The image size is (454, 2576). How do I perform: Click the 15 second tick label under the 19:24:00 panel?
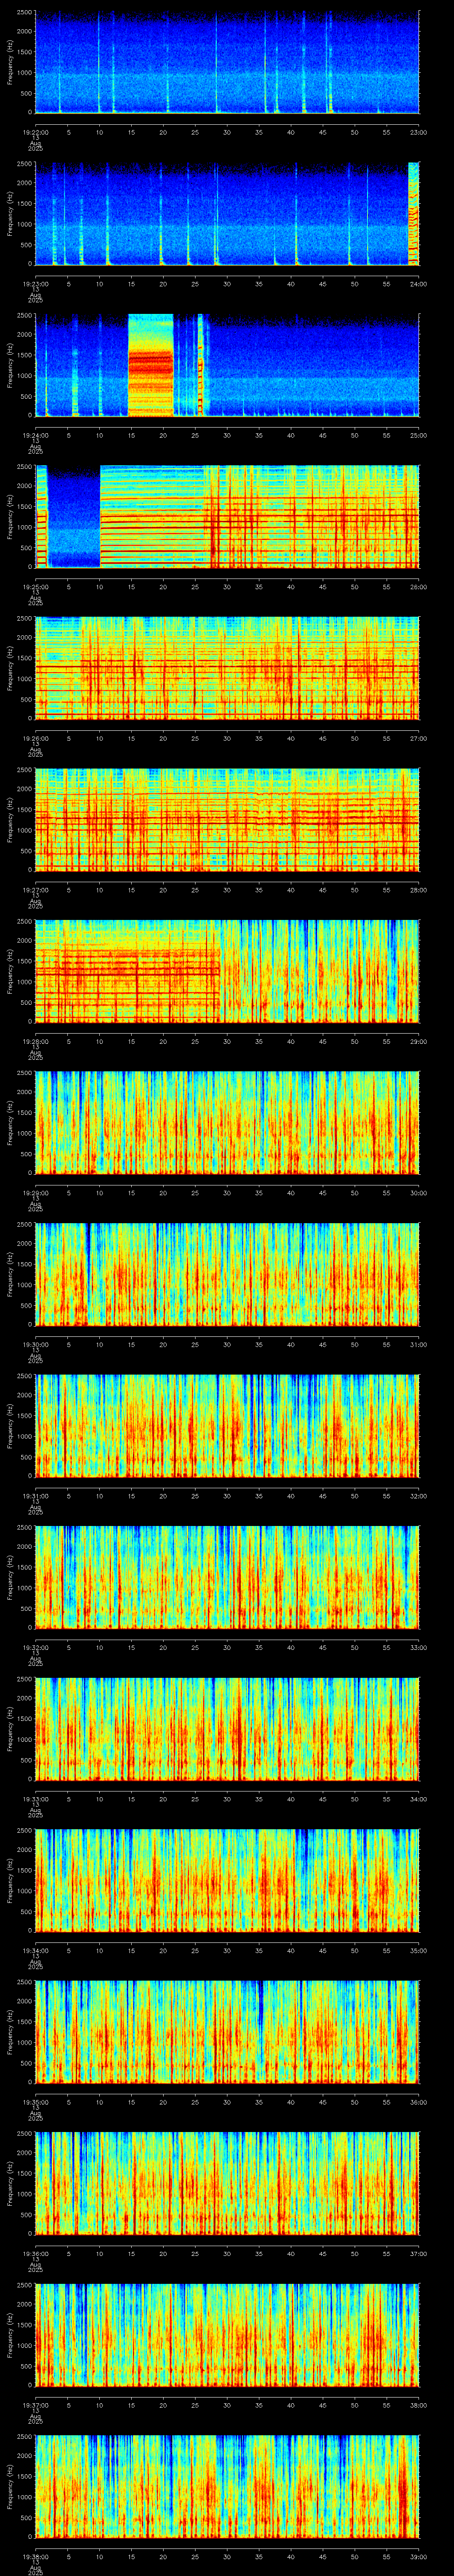(x=131, y=435)
